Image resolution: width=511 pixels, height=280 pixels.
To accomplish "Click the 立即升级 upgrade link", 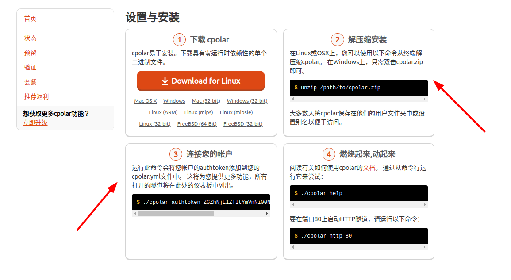I will (x=35, y=123).
